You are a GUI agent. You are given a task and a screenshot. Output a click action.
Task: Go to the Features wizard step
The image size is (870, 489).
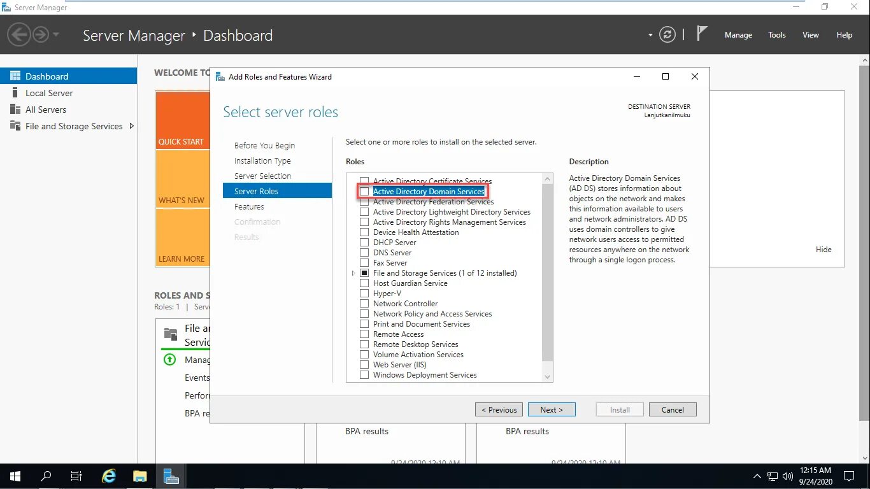pyautogui.click(x=249, y=206)
